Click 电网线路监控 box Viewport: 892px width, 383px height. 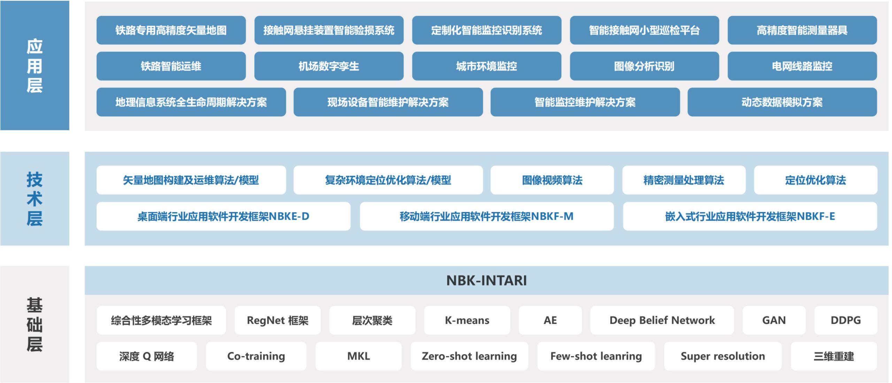[802, 66]
